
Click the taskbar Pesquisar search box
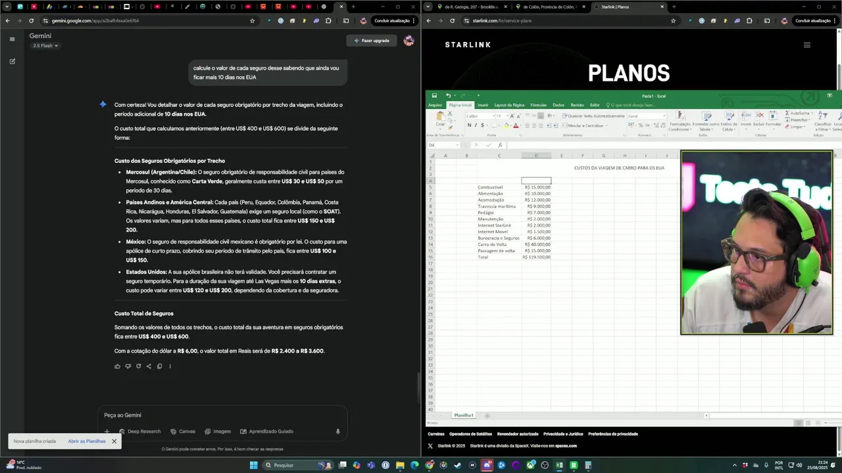(x=297, y=465)
